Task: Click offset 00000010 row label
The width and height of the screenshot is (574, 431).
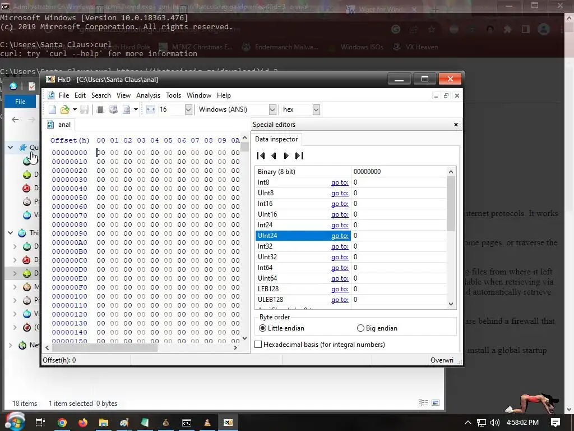Action: point(70,162)
